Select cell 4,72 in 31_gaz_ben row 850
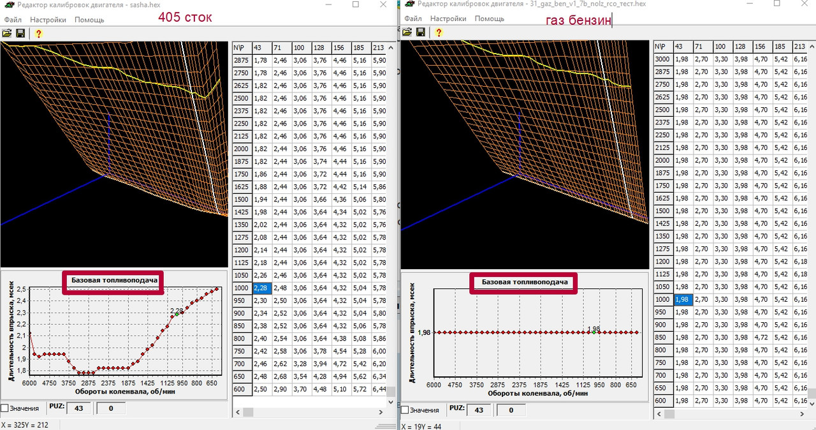 pos(762,337)
